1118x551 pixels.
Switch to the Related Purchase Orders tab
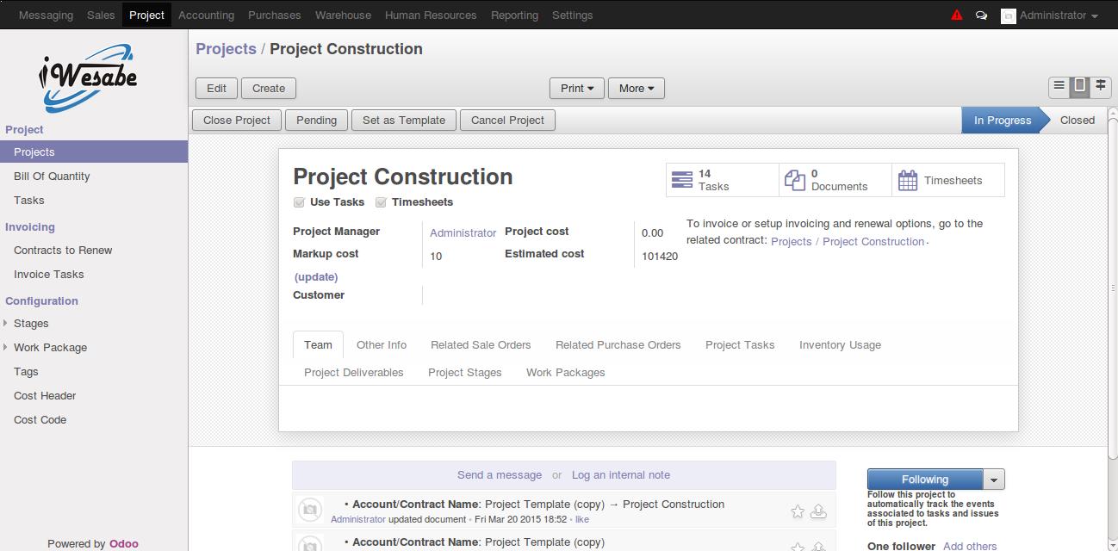tap(618, 344)
